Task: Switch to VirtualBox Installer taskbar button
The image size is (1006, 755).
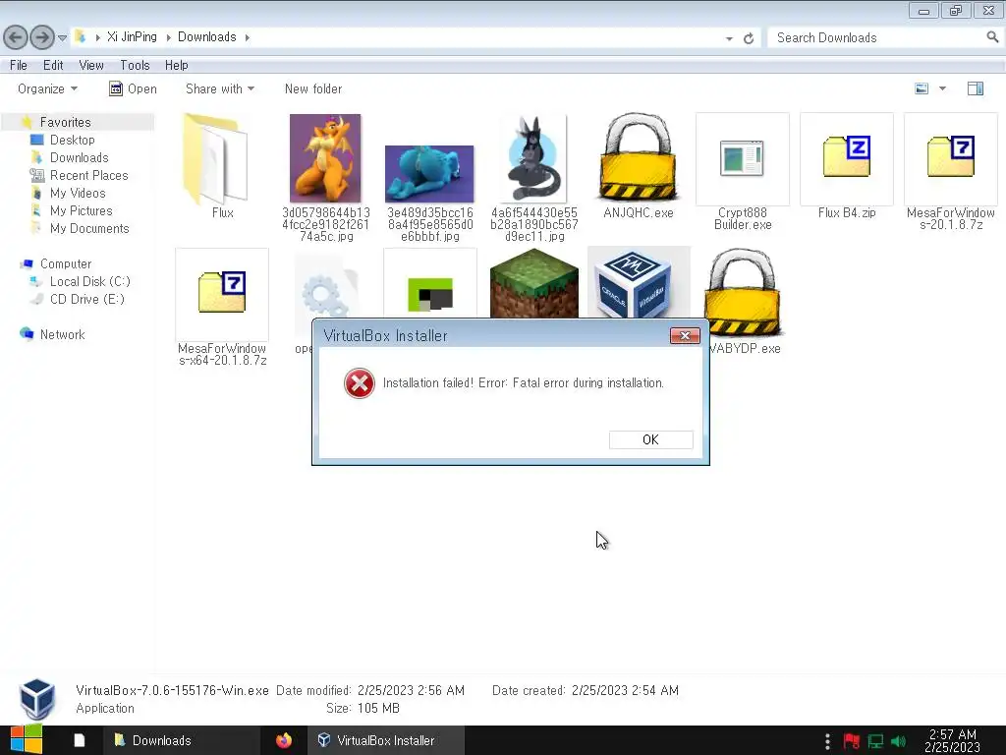Action: coord(386,740)
